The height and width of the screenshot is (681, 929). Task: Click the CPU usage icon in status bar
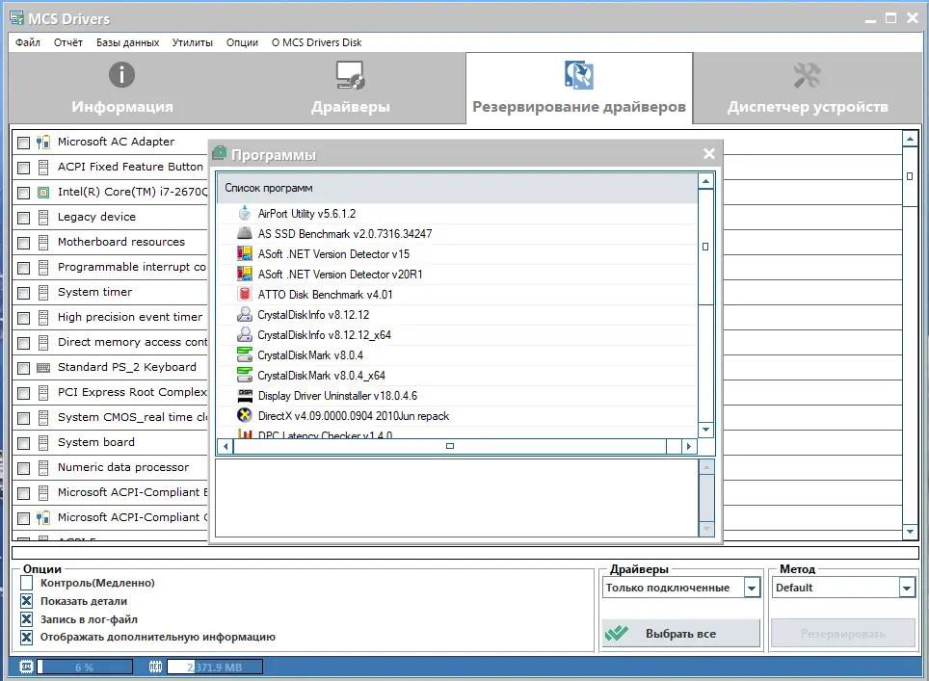point(26,667)
